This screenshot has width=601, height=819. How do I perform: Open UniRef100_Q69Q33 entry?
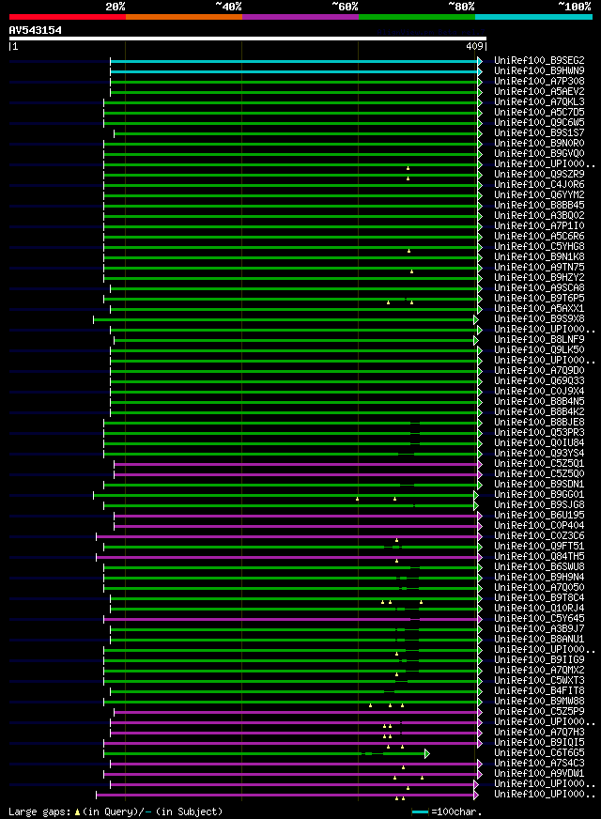coord(539,380)
